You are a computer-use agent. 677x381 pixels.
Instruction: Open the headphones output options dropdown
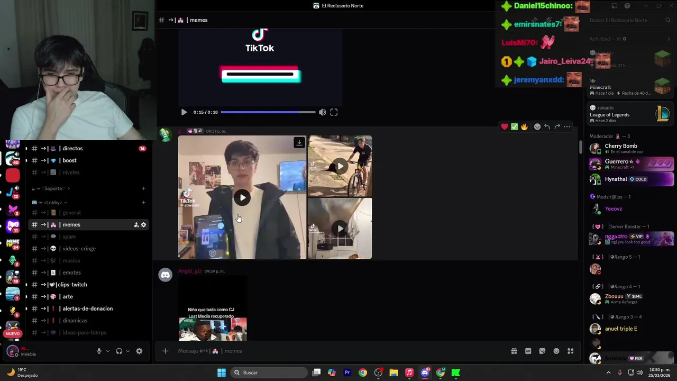pos(128,351)
